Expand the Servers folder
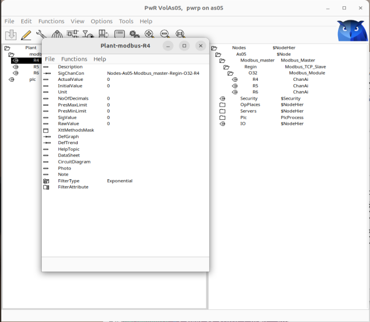This screenshot has height=322, width=370. point(222,111)
